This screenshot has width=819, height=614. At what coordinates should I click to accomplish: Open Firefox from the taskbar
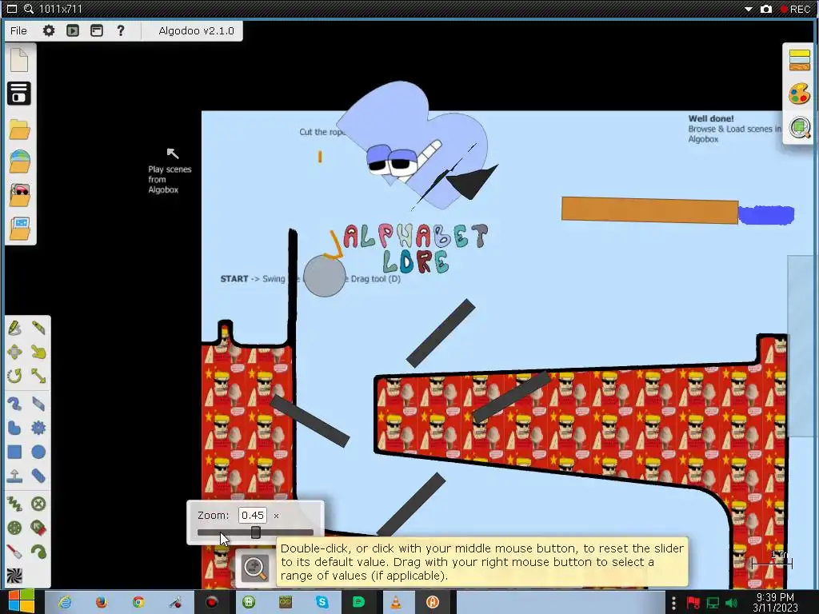coord(102,602)
